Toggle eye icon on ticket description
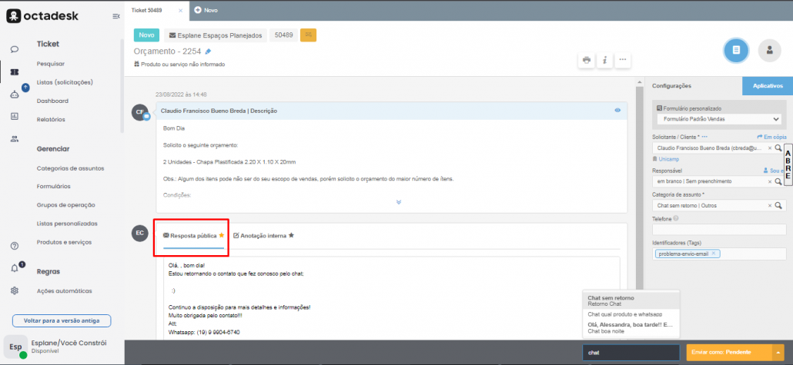The width and height of the screenshot is (793, 365). click(617, 111)
